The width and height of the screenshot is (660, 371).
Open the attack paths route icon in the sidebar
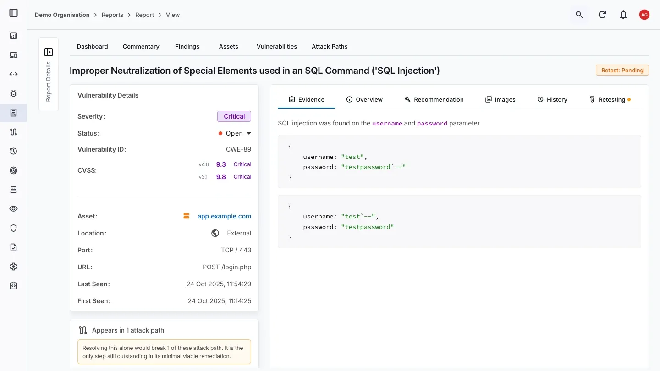(x=13, y=132)
